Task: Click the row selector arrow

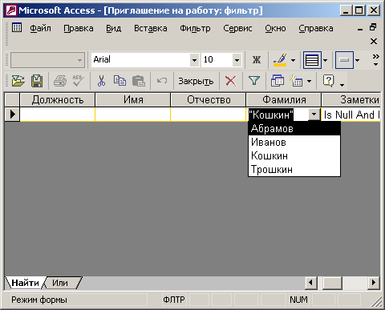Action: (x=12, y=115)
